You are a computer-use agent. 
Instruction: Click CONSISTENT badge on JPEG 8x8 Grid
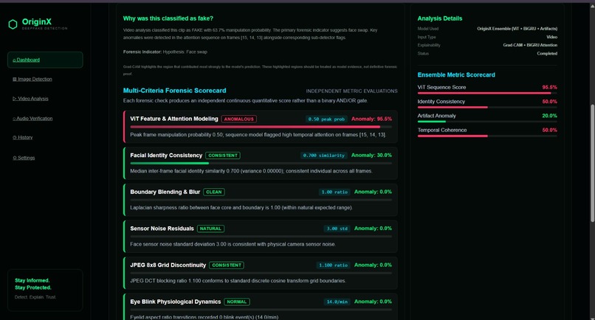tap(227, 265)
